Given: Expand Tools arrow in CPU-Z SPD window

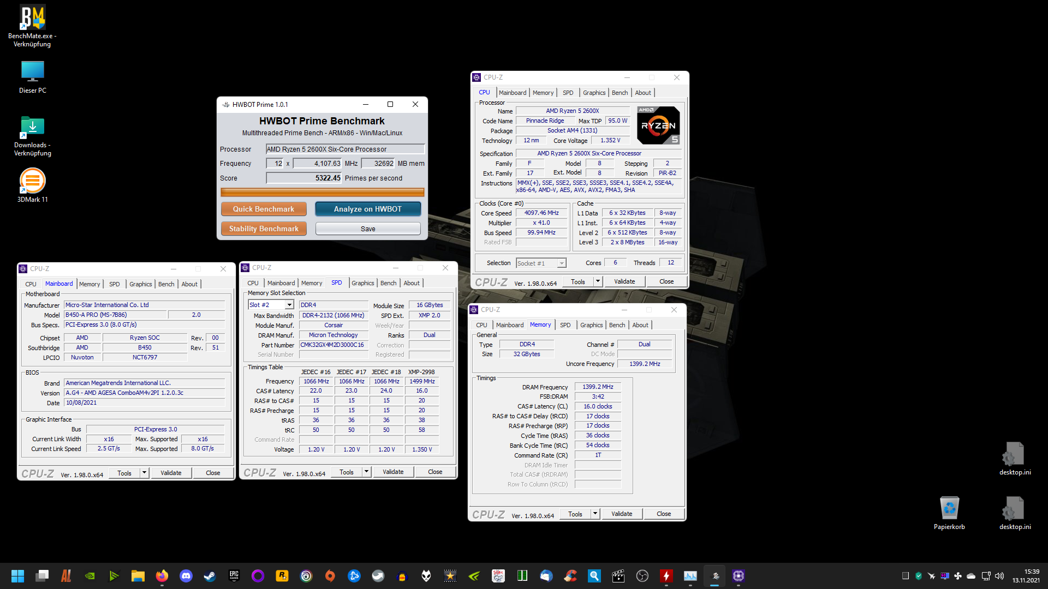Looking at the screenshot, I should [366, 472].
